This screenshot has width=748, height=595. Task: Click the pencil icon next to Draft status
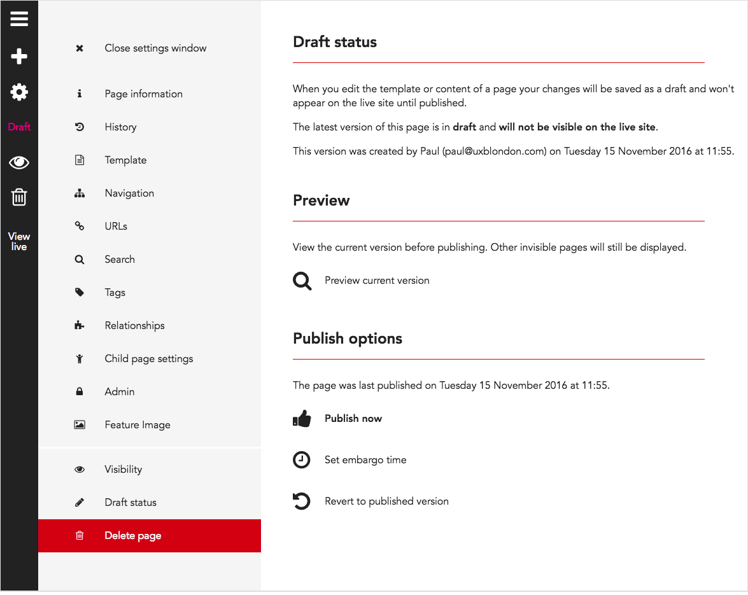pos(79,502)
